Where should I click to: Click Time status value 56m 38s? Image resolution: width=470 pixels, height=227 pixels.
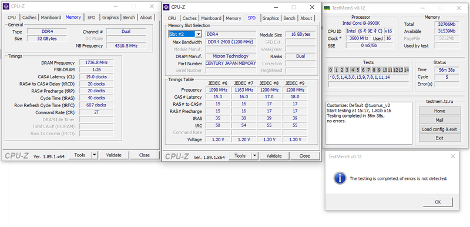(x=446, y=70)
